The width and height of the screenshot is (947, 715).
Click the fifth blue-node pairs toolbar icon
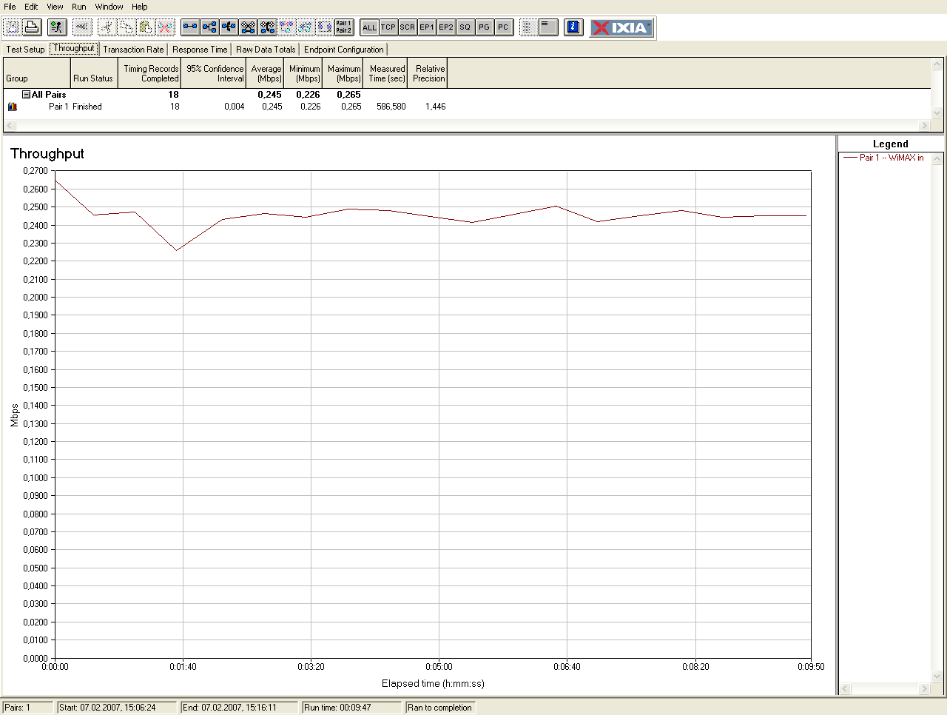coord(267,27)
